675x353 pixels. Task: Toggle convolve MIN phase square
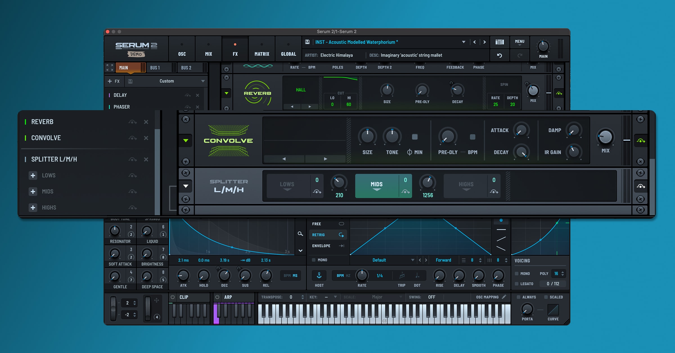click(x=415, y=137)
